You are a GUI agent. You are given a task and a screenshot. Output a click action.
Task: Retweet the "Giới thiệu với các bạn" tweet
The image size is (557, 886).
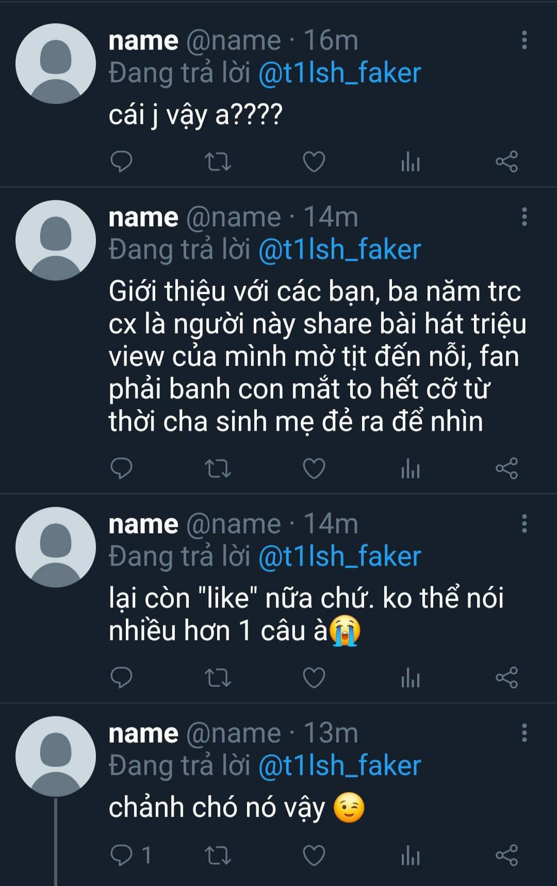tap(218, 469)
